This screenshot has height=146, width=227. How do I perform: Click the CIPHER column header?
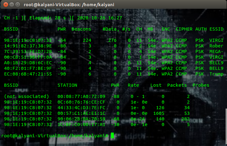coord(184,29)
